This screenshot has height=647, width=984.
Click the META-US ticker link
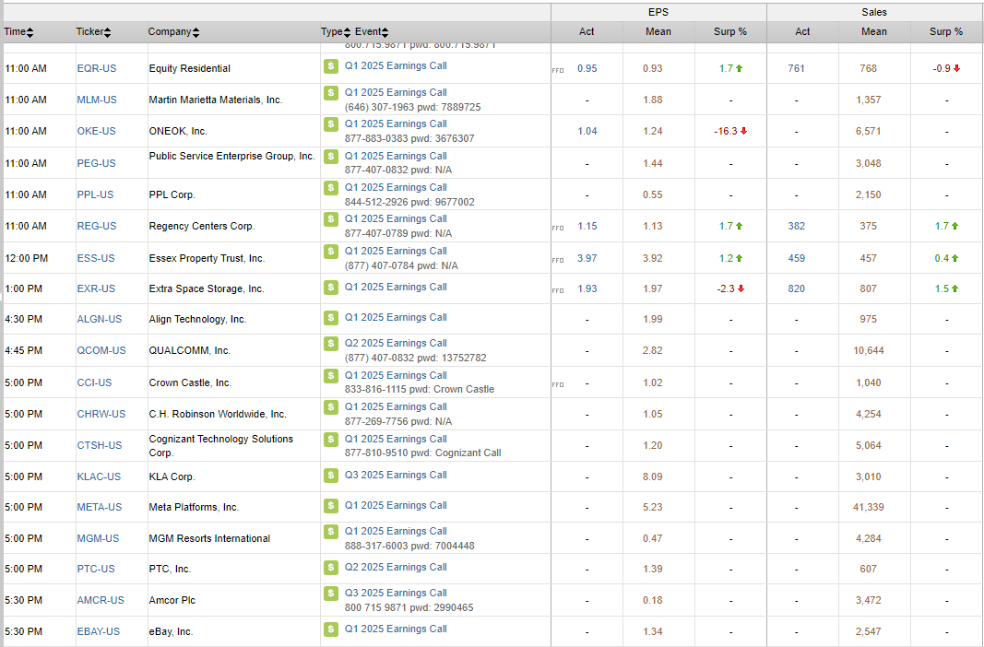pos(100,507)
